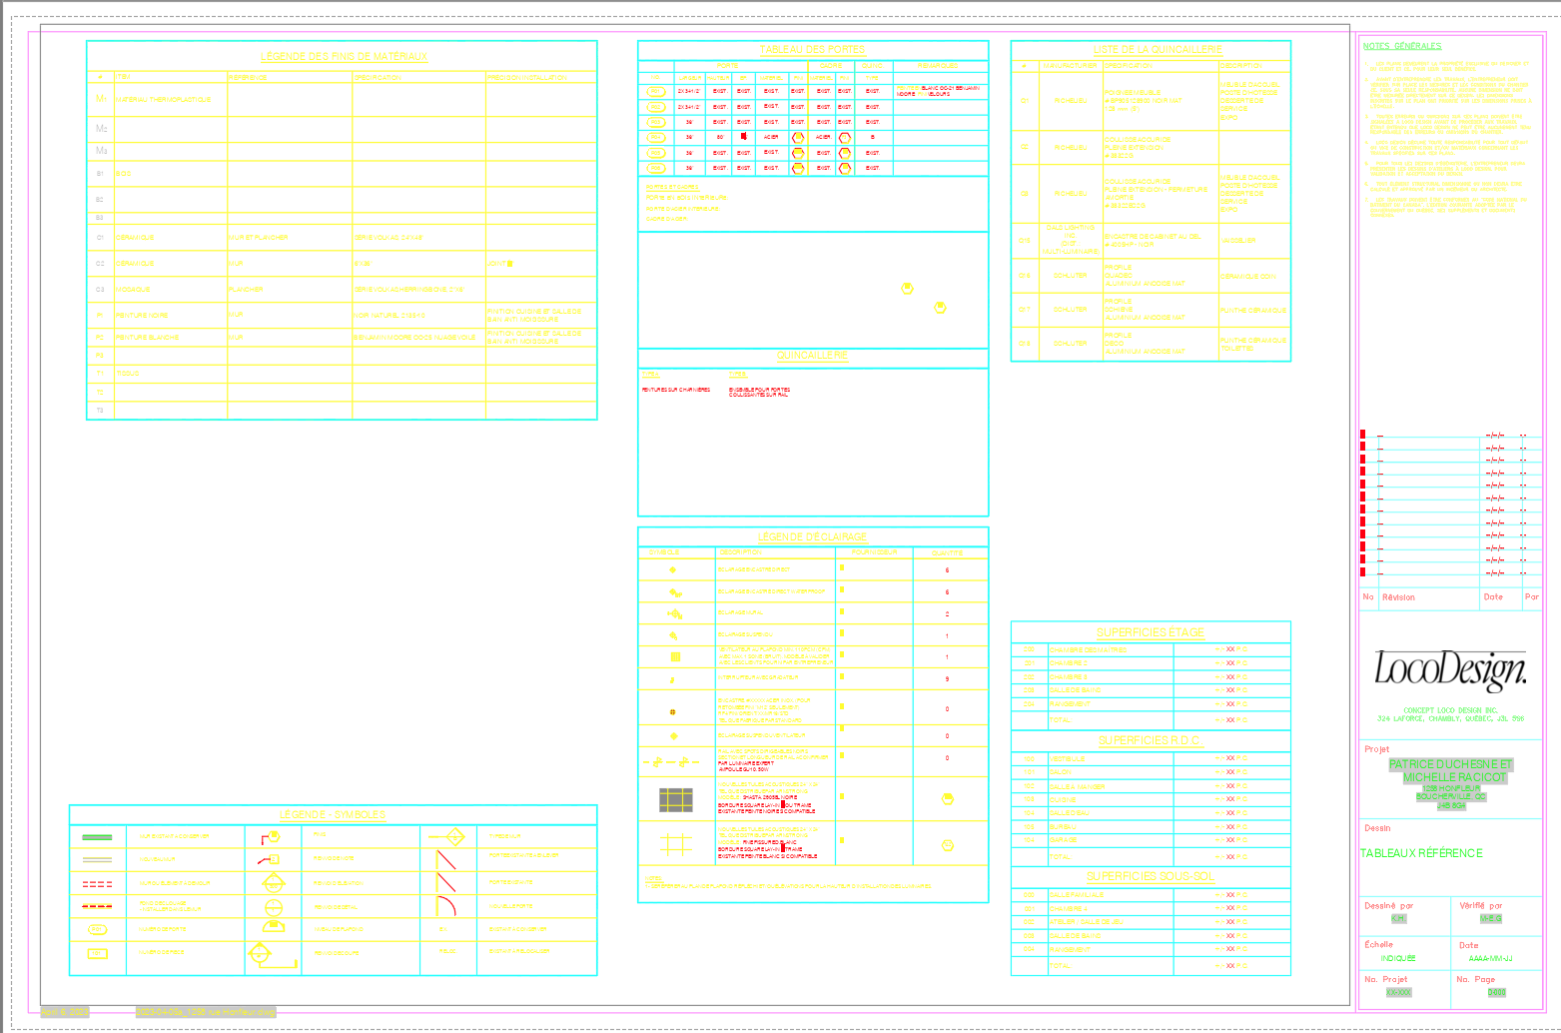This screenshot has width=1561, height=1033.
Task: Click the quantity cell showing 9 for gradateur switch
Action: point(948,677)
